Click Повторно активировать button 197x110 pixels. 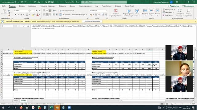point(92,21)
